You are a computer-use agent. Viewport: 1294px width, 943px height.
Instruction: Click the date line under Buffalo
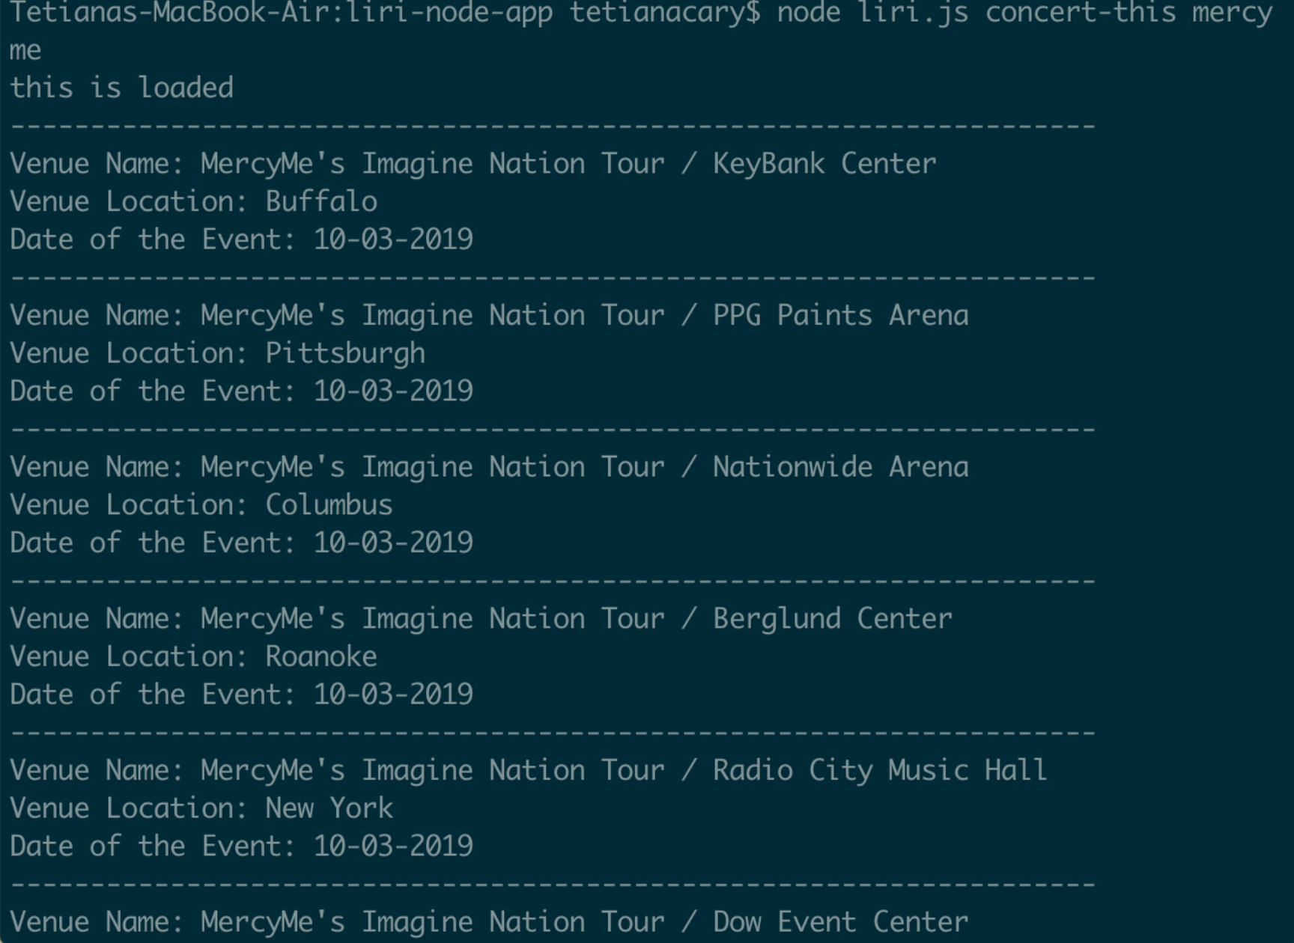pyautogui.click(x=241, y=239)
